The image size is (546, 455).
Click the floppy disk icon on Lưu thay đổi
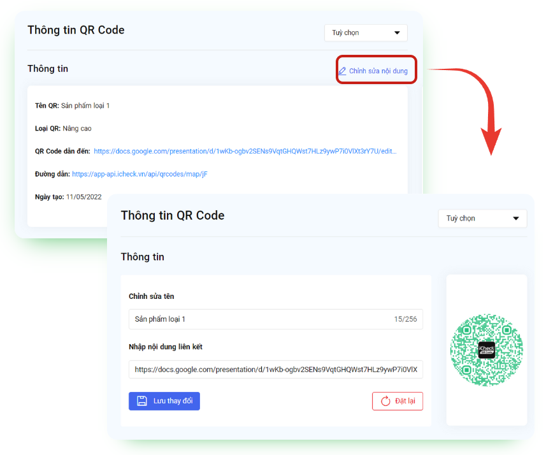142,401
